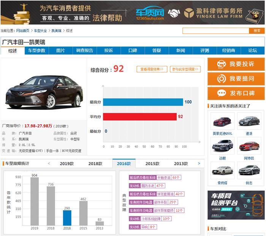
Task: Open the 速派 car link
Action: pos(249,134)
